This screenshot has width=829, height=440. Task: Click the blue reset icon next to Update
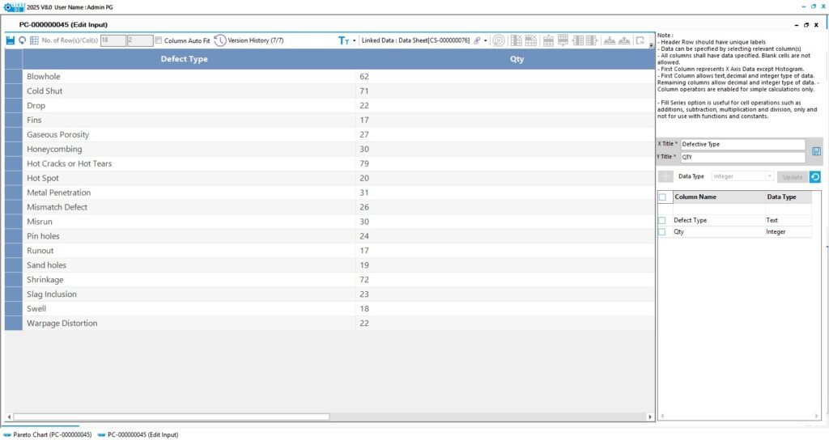[814, 177]
